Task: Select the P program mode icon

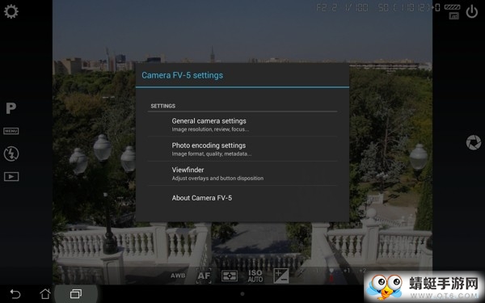Action: (x=11, y=108)
